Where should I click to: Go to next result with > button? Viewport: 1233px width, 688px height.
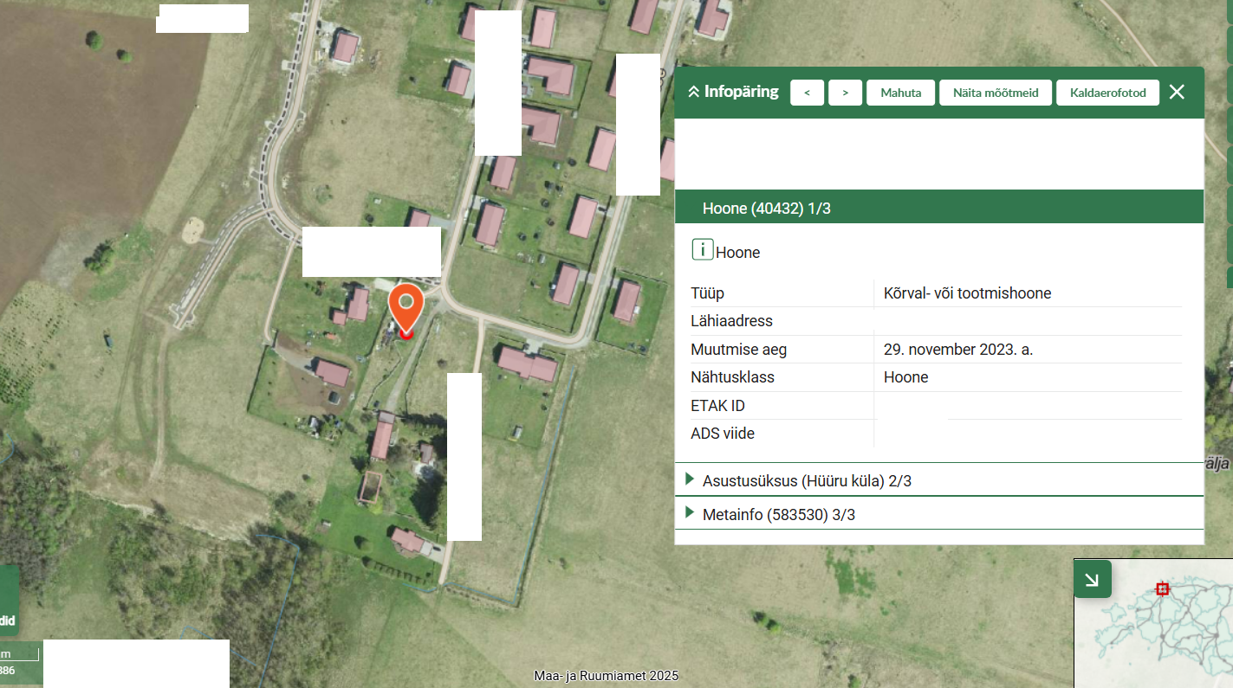845,93
